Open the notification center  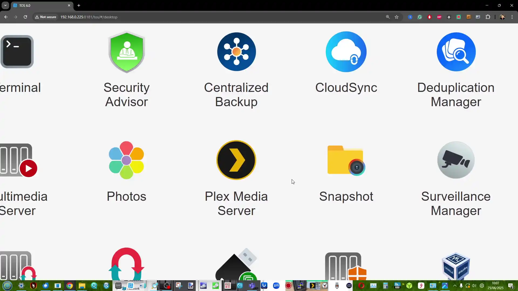[x=511, y=286]
